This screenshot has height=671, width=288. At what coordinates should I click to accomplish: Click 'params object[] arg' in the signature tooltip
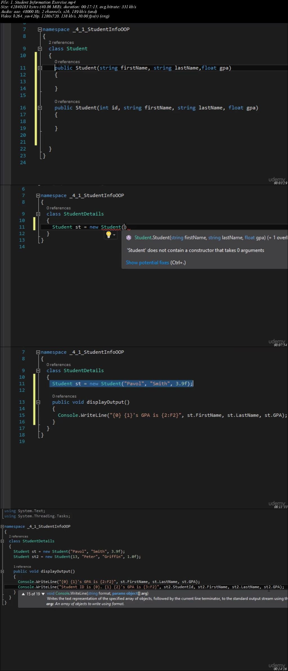pos(130,593)
